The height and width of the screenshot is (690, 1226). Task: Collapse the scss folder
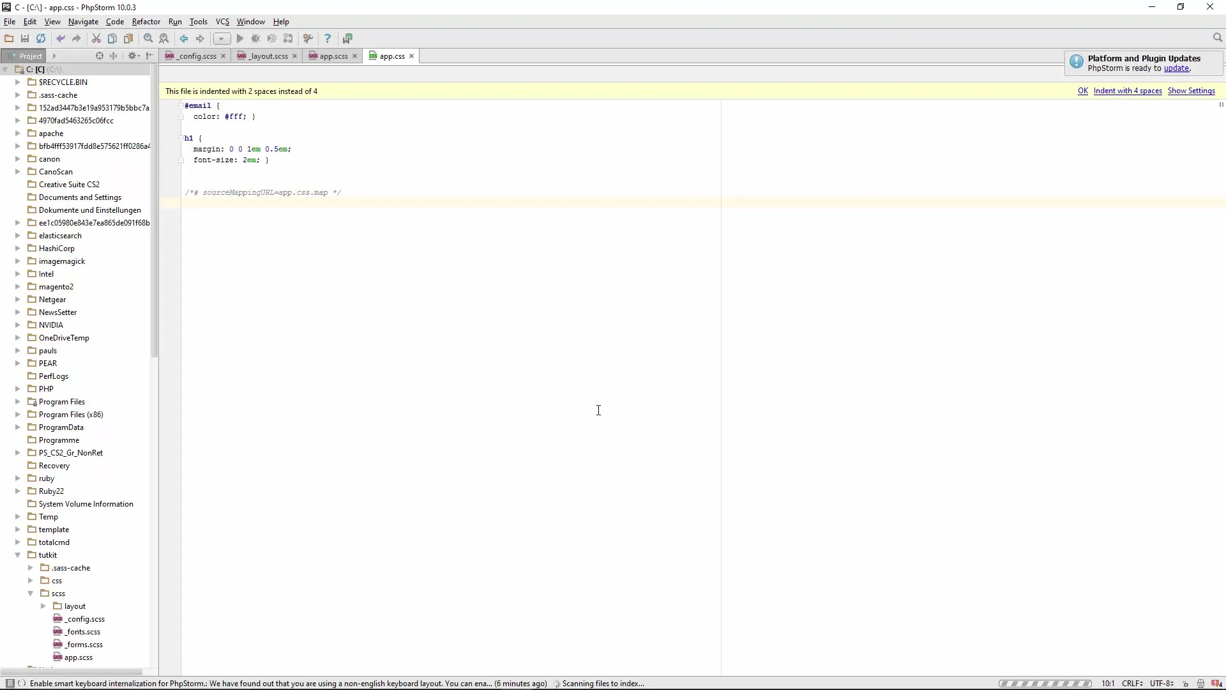click(x=31, y=593)
